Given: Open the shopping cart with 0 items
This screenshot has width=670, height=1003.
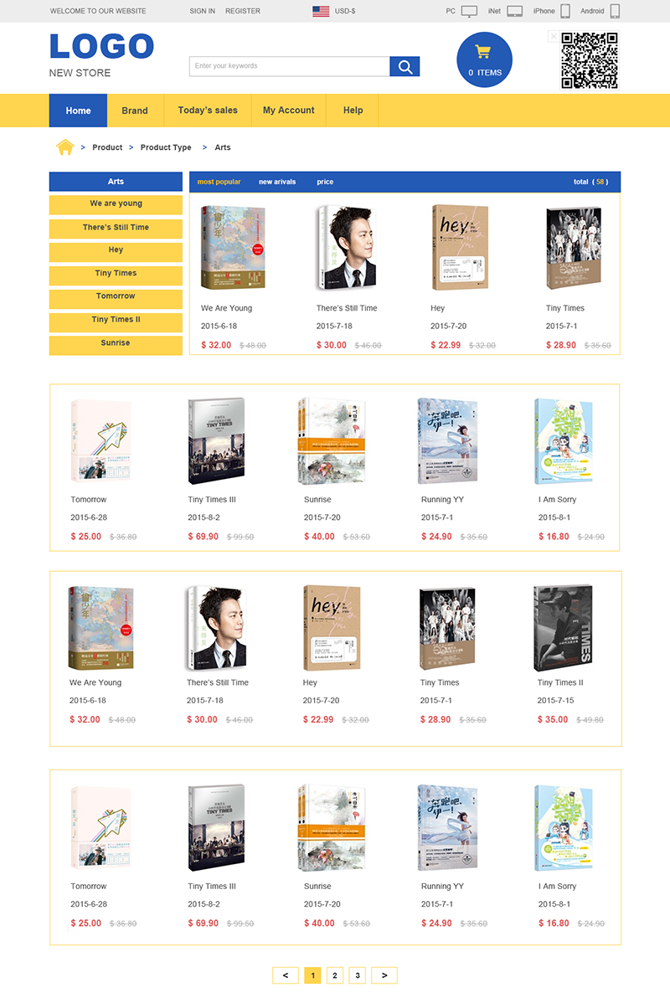Looking at the screenshot, I should pos(484,59).
